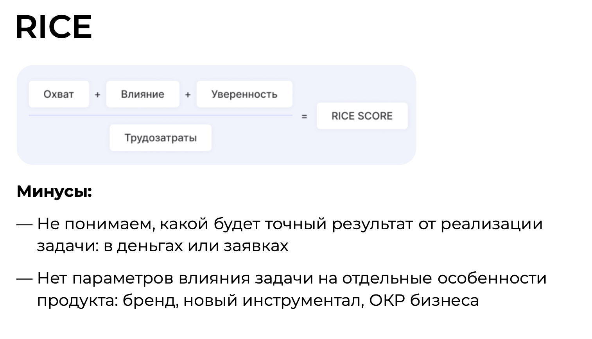Select the Уверенность formula box
Image resolution: width=592 pixels, height=339 pixels.
point(244,94)
